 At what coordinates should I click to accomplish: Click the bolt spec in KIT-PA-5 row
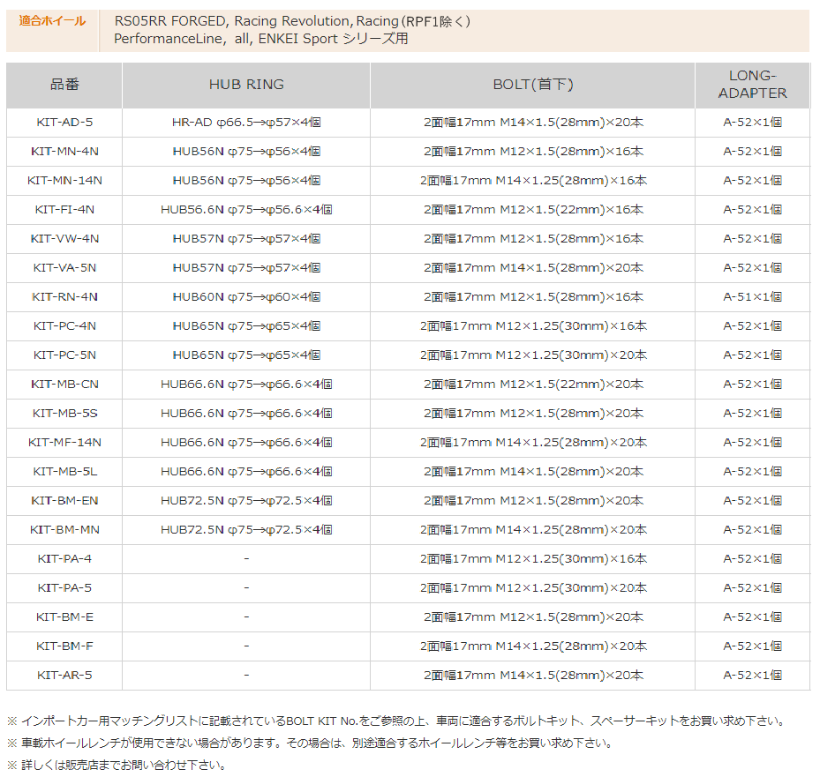click(533, 588)
